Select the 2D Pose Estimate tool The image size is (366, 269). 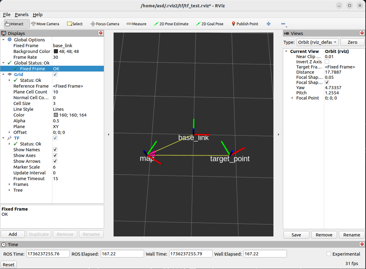pyautogui.click(x=171, y=24)
